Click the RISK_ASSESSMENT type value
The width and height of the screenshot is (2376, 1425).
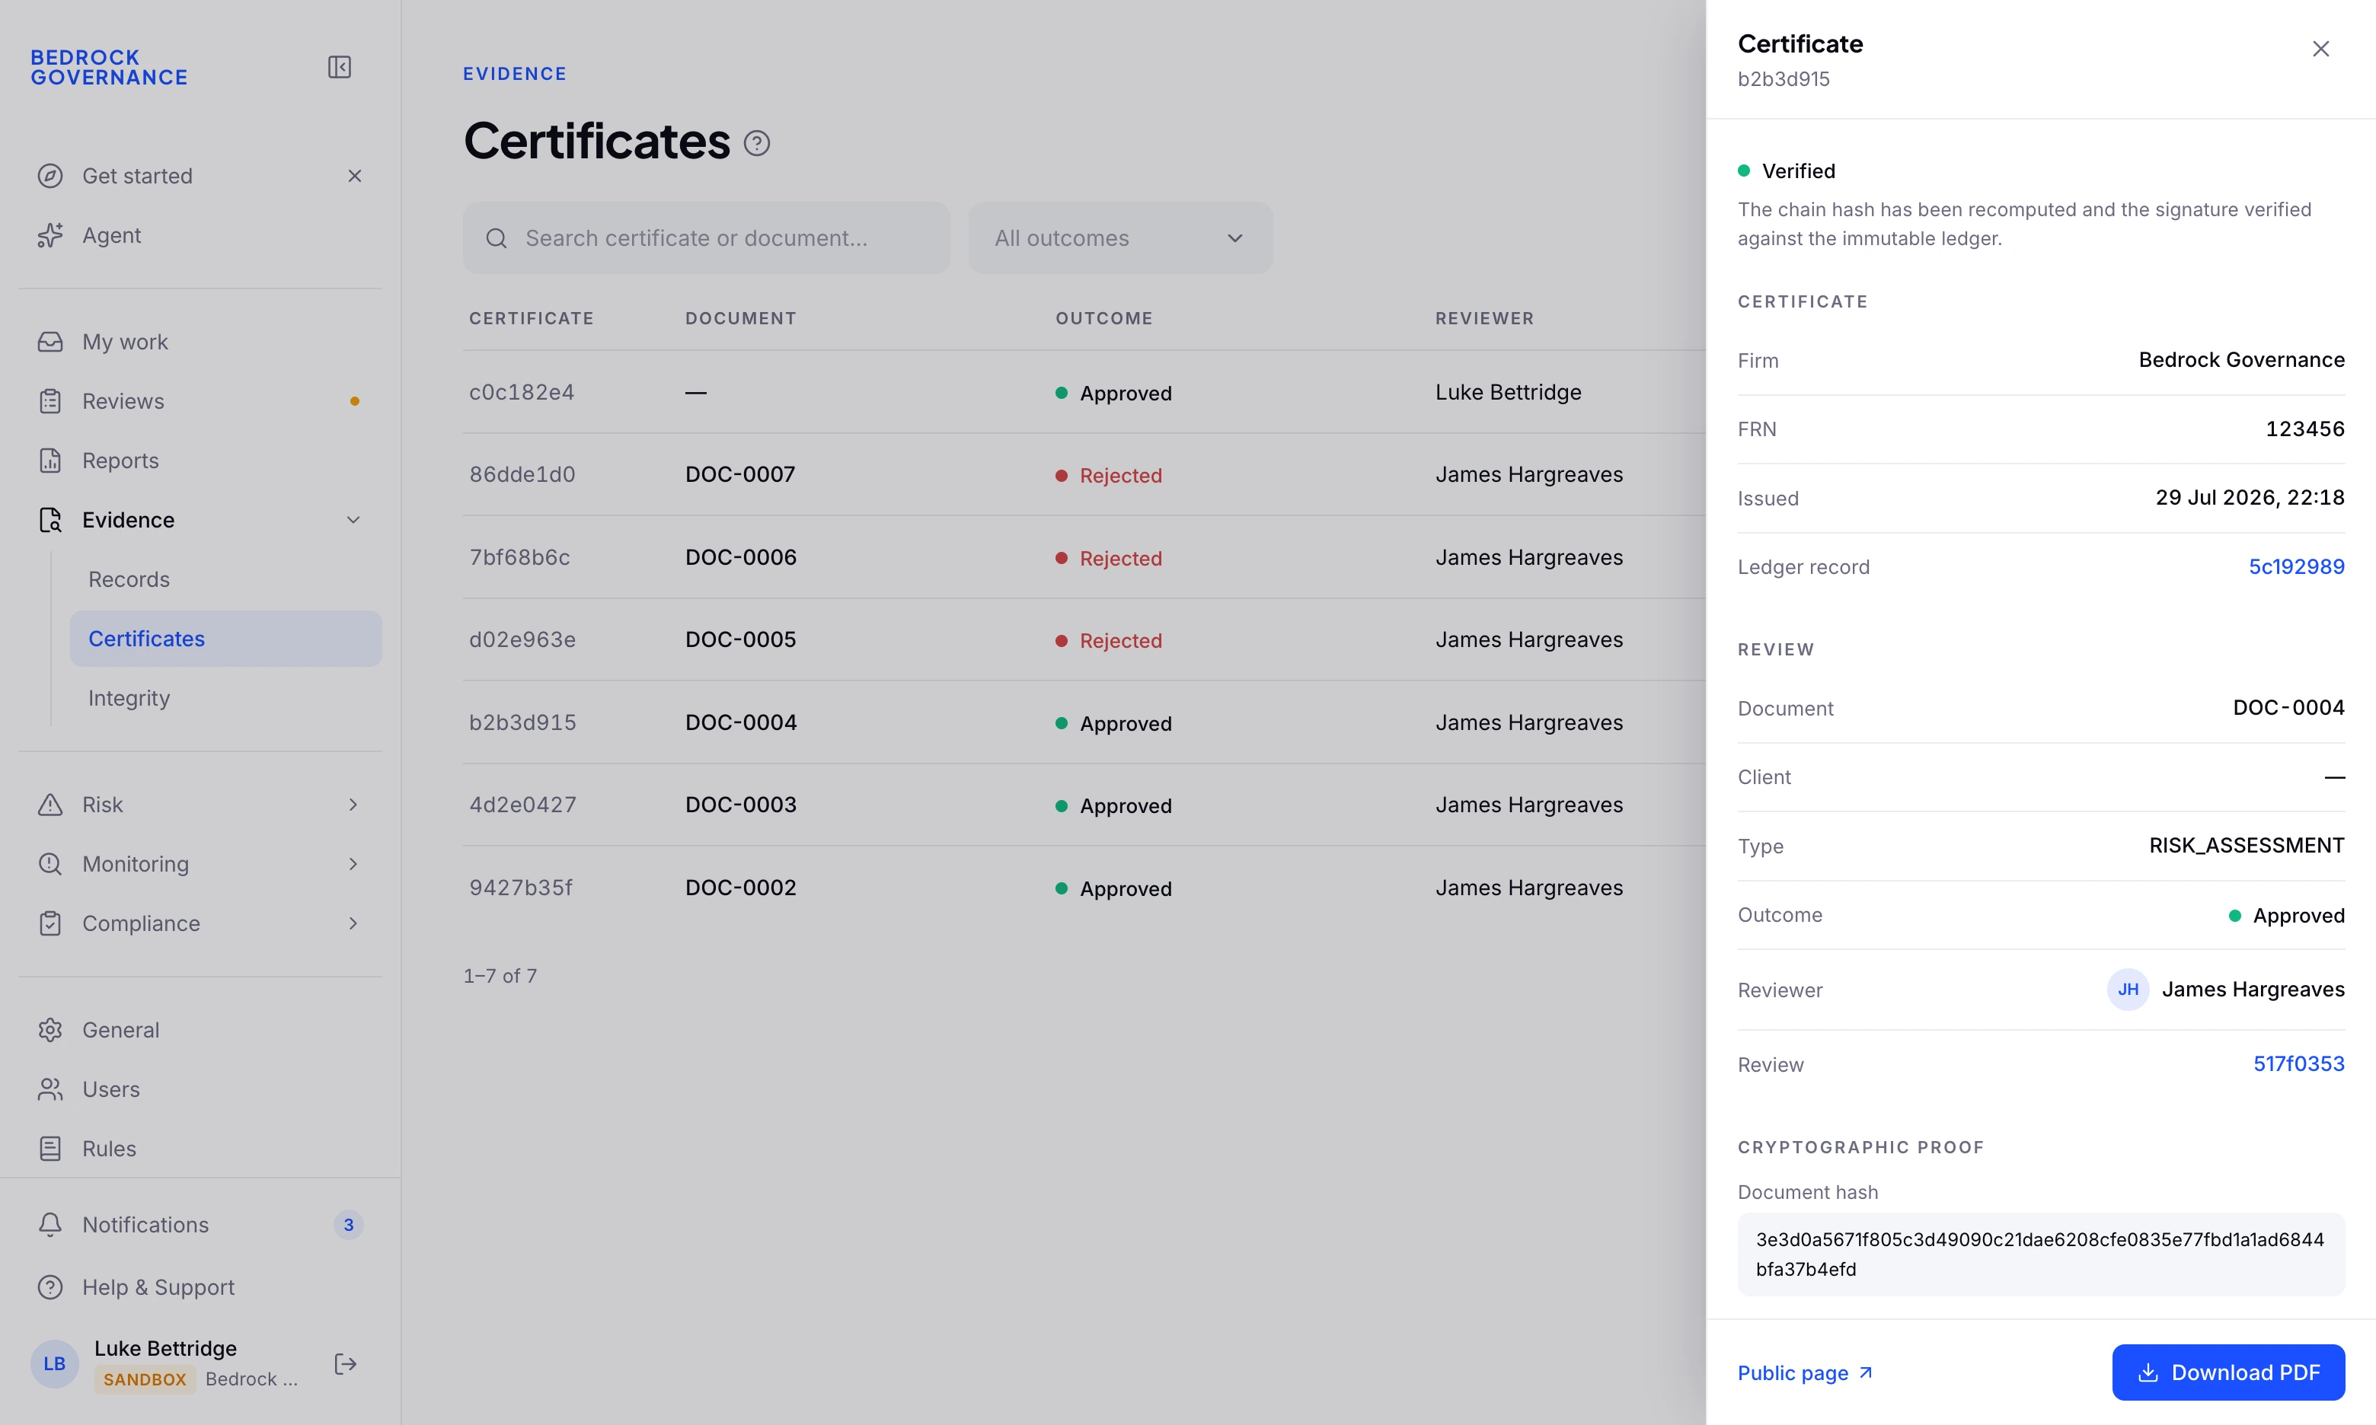[x=2247, y=846]
